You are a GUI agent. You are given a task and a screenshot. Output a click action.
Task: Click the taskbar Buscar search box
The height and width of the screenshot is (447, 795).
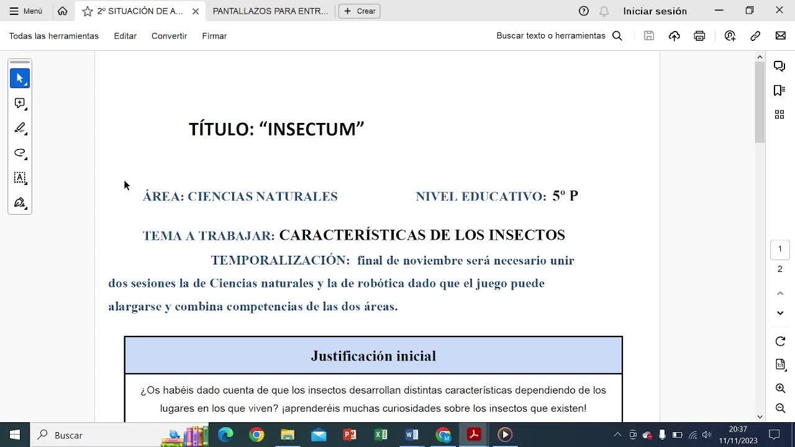pos(119,435)
